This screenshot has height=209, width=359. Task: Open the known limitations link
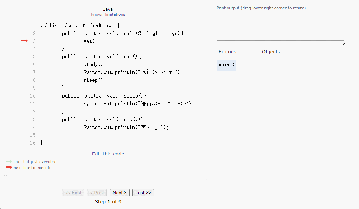pyautogui.click(x=108, y=15)
